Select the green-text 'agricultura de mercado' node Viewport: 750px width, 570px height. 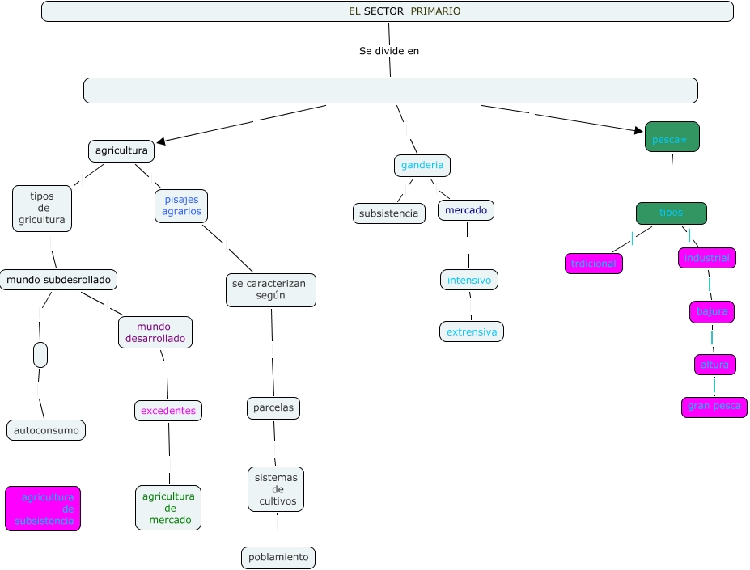[x=168, y=508]
